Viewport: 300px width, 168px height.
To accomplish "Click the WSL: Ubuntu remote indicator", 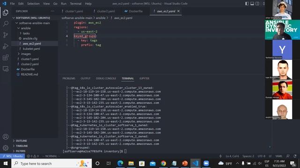I will pyautogui.click(x=13, y=156).
